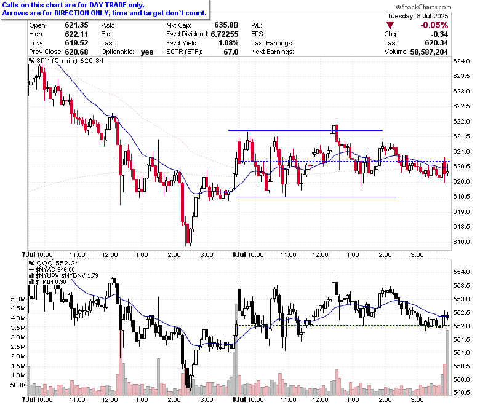The image size is (480, 405).
Task: Click the P/E label
Action: pyautogui.click(x=257, y=25)
